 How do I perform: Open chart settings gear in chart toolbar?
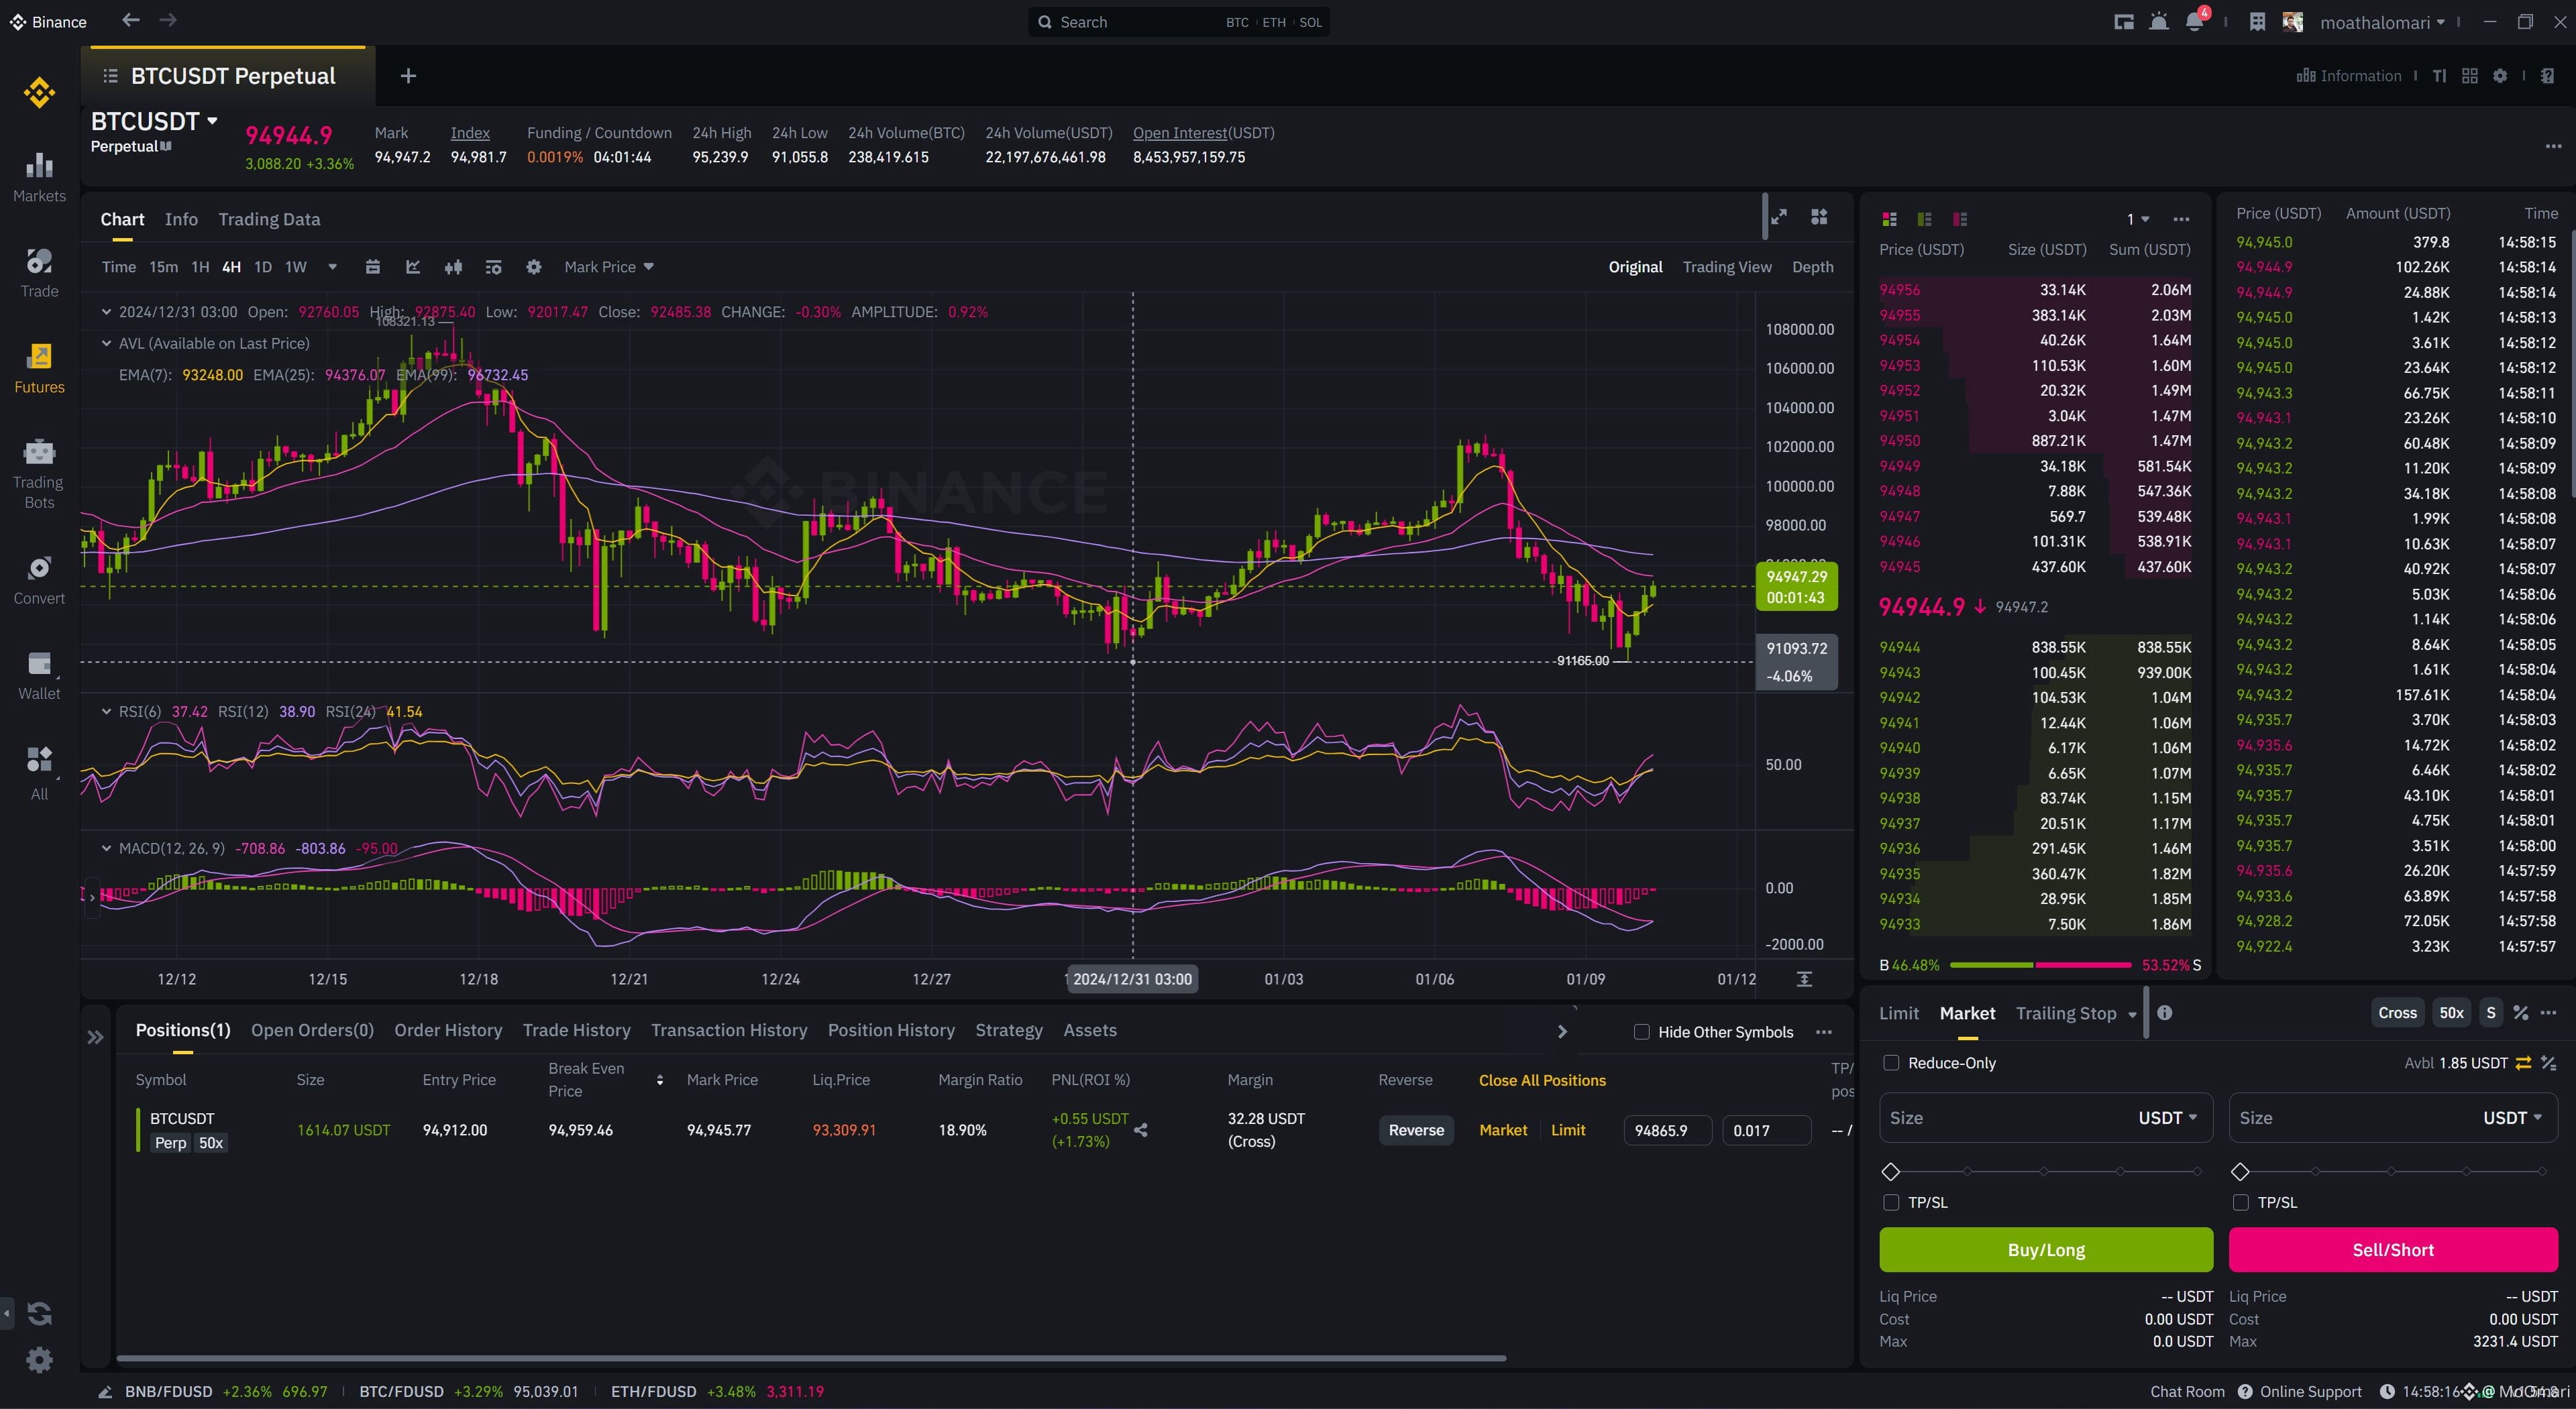coord(534,267)
